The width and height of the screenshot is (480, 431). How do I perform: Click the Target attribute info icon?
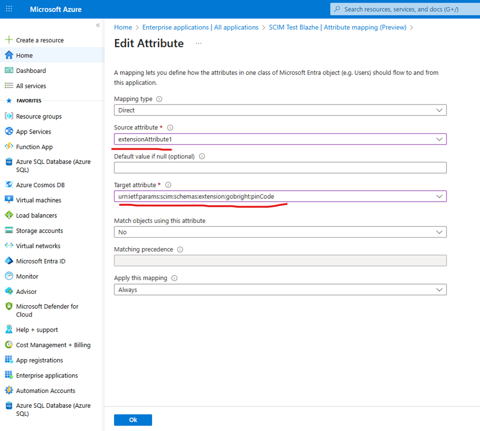tap(168, 185)
